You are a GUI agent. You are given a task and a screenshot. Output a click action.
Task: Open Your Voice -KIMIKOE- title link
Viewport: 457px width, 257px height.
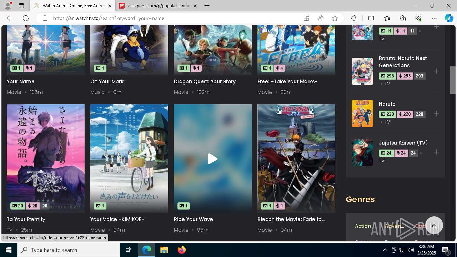tap(117, 219)
